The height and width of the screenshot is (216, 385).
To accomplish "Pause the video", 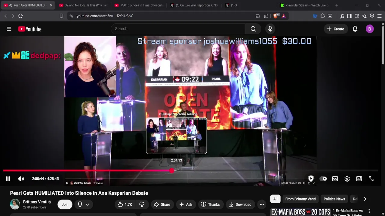I will [8, 179].
